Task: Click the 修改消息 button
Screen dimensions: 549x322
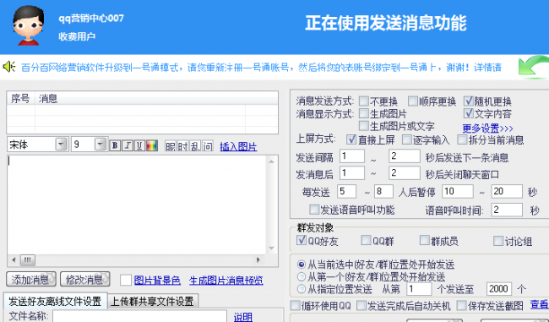Action: click(x=85, y=279)
